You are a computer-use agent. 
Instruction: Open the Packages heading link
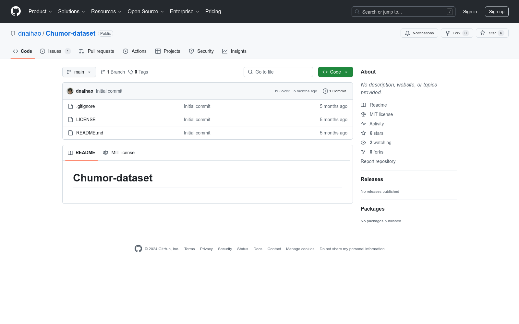click(372, 209)
